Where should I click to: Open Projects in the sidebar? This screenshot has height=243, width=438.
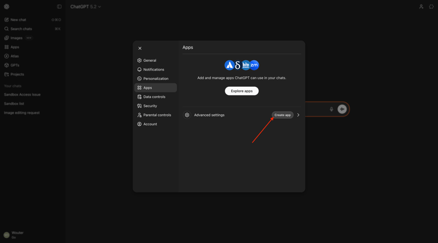tap(33, 75)
